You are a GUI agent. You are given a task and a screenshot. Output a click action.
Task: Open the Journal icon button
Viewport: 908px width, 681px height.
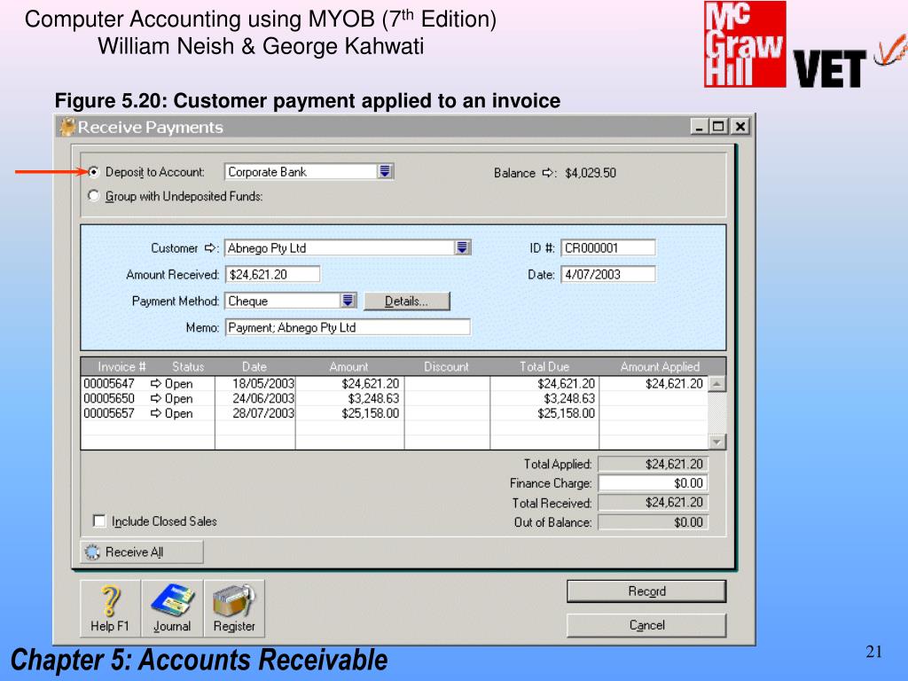[x=172, y=607]
